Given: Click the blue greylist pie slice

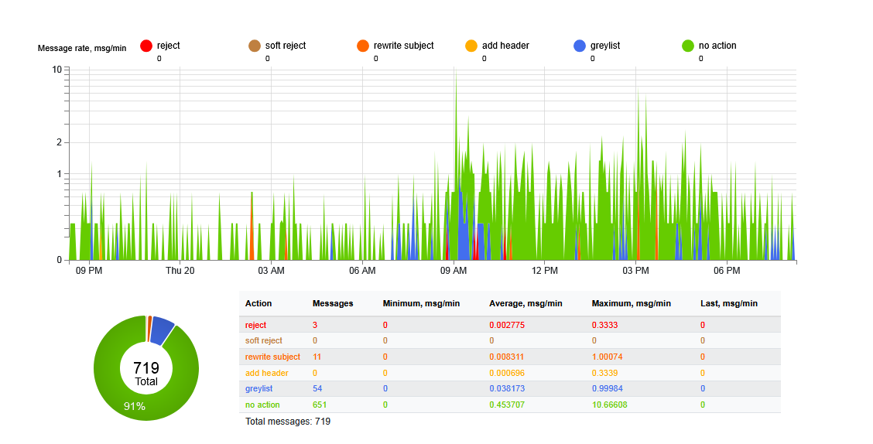Looking at the screenshot, I should click(162, 330).
